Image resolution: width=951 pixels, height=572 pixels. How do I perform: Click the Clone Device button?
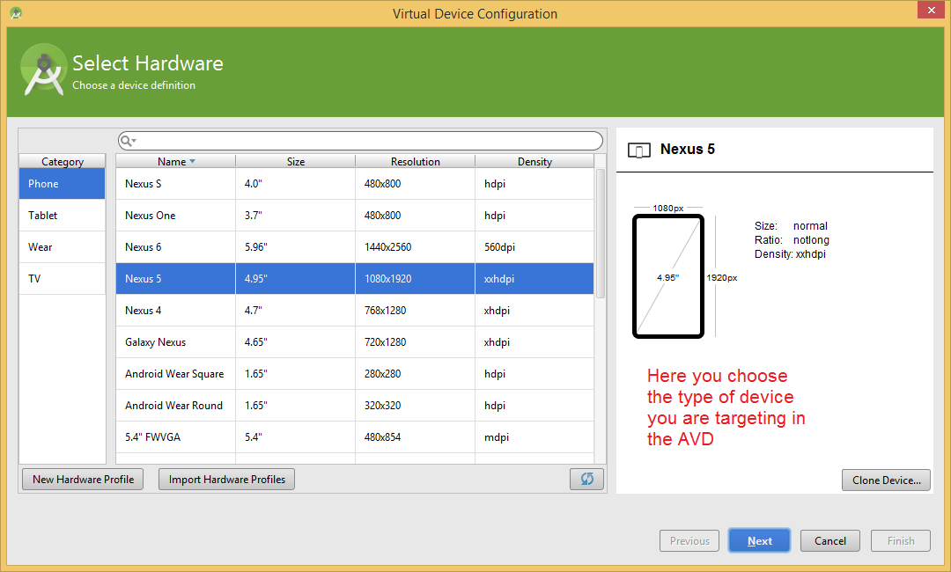(x=886, y=480)
